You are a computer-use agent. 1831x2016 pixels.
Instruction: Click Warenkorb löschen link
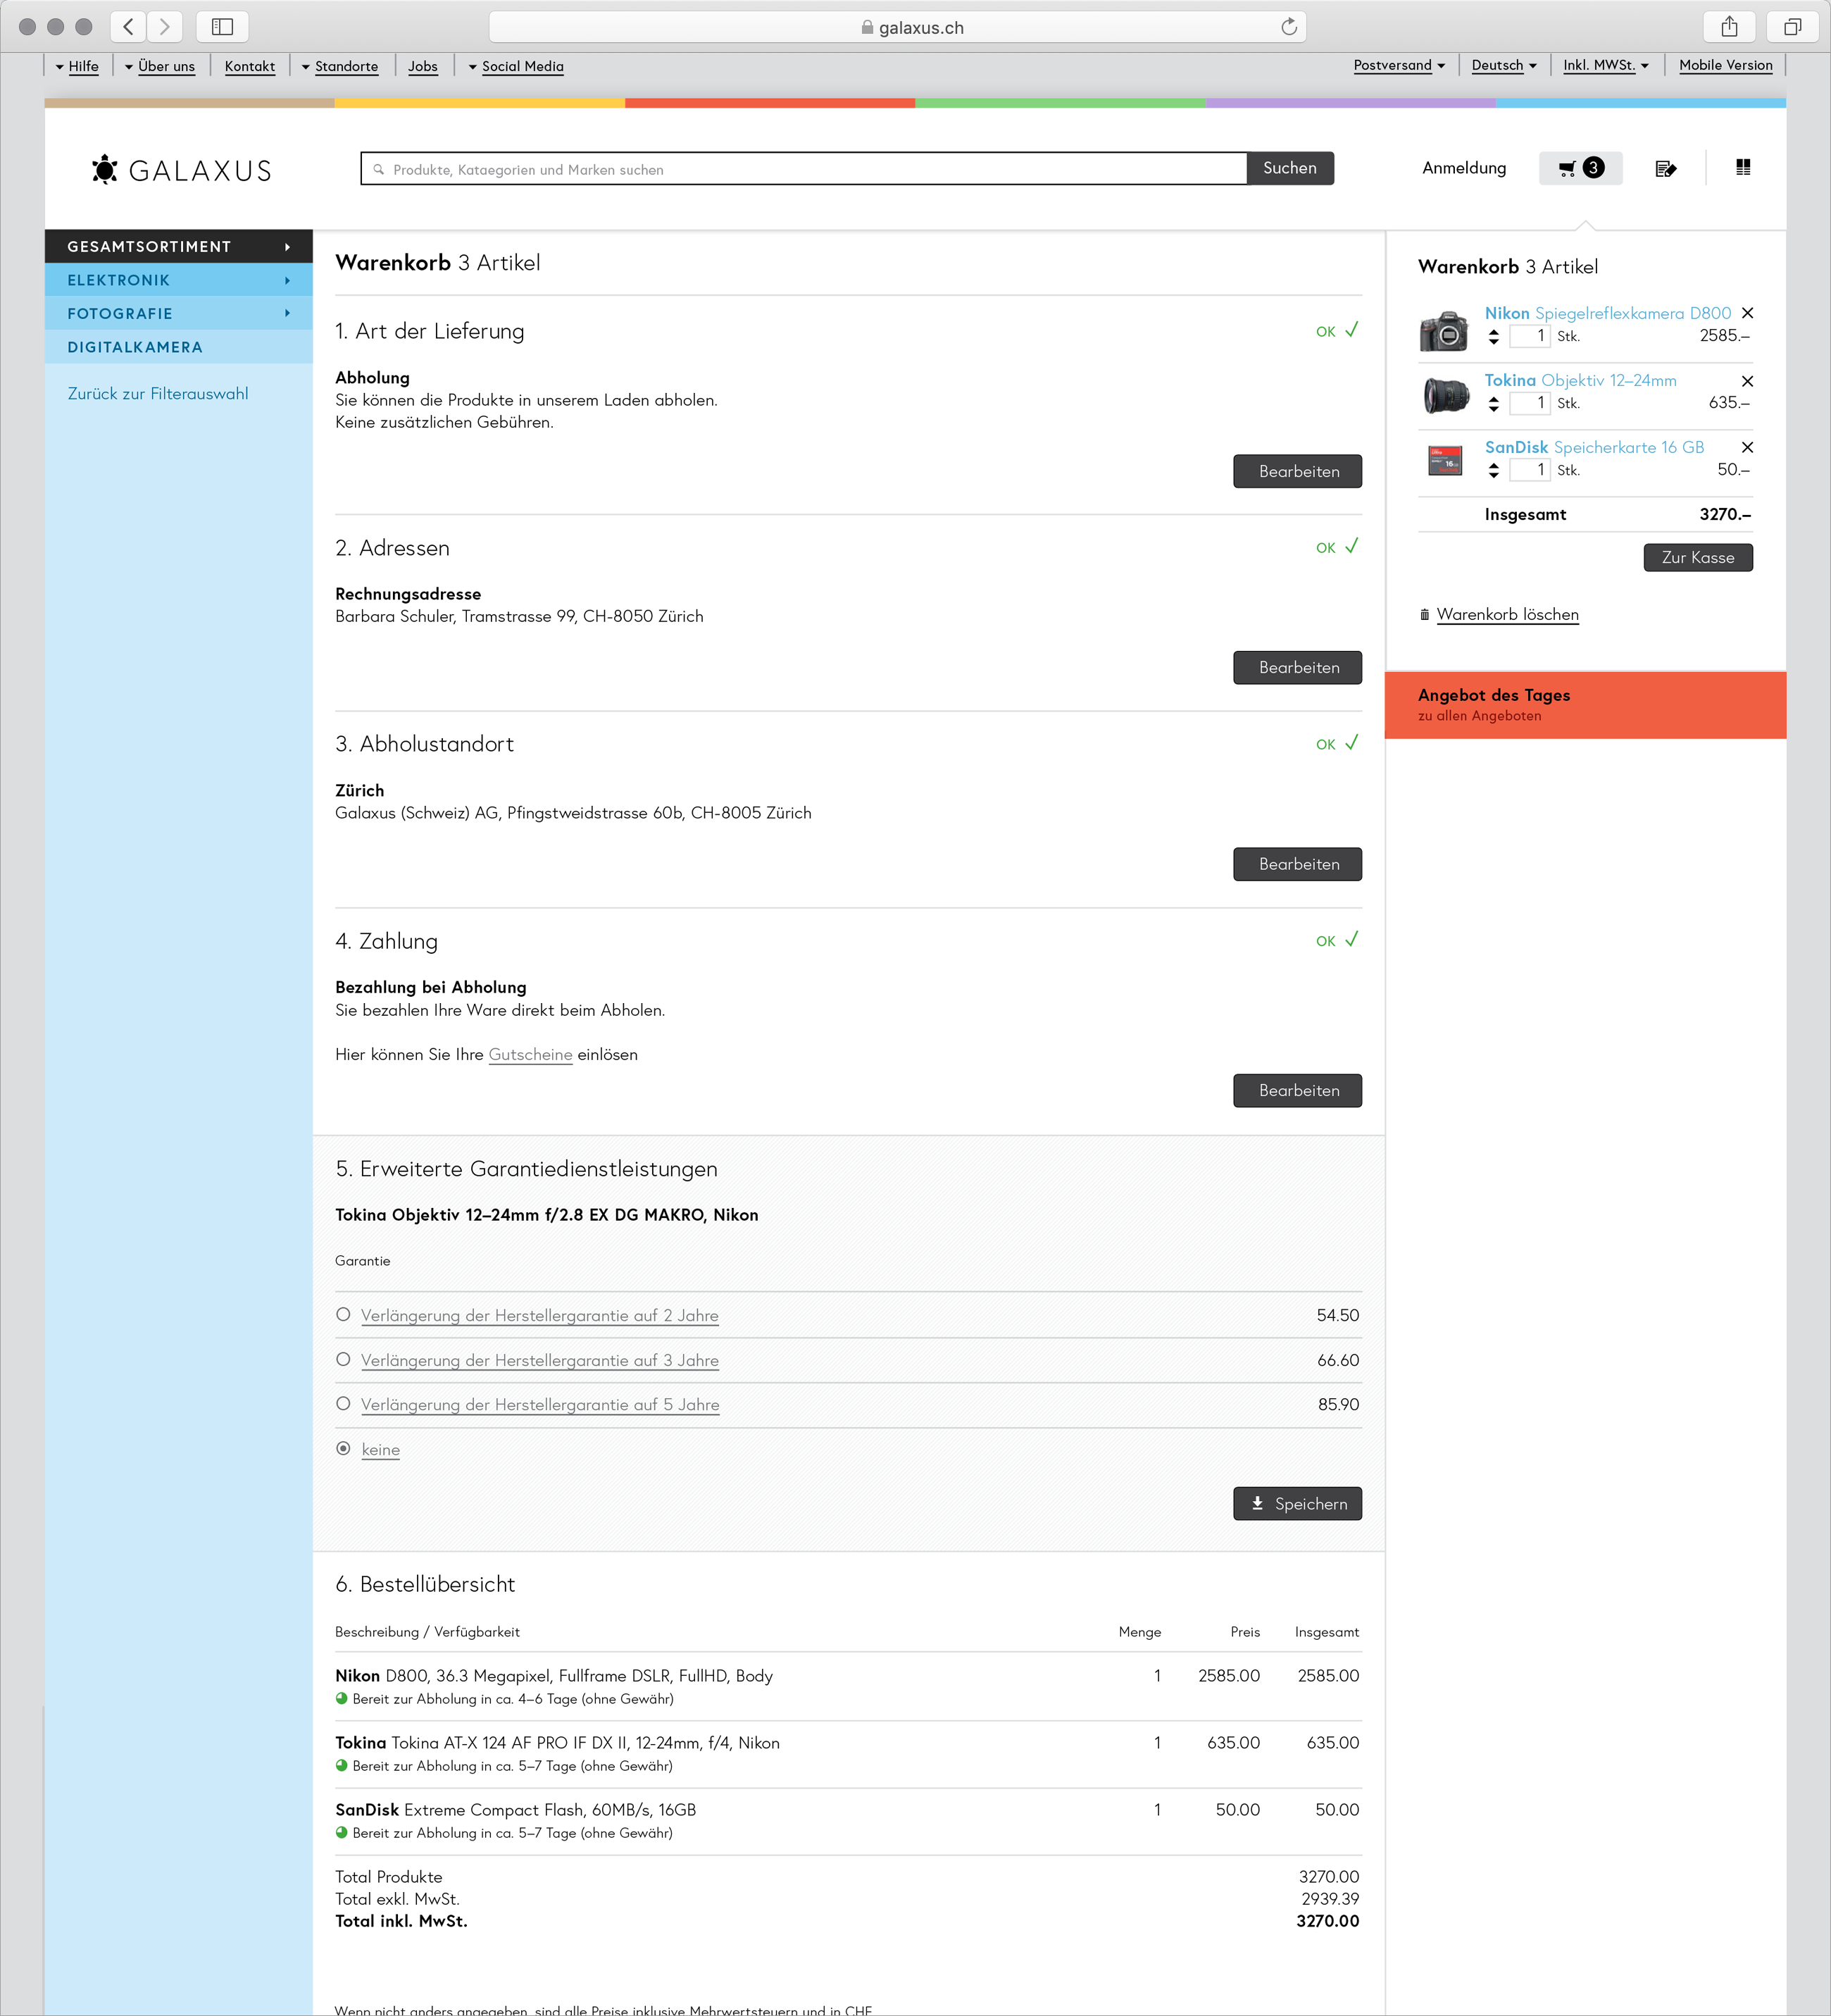(1507, 614)
